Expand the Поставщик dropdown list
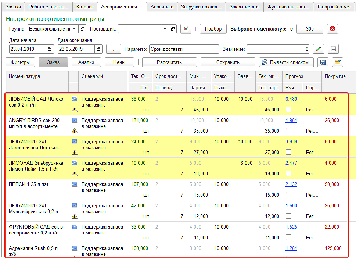 pyautogui.click(x=165, y=29)
